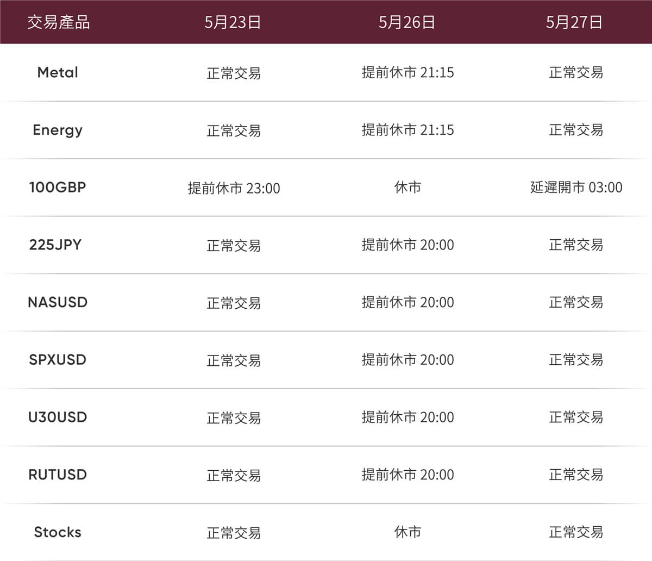652x561 pixels.
Task: Click the 交易產品 column header
Action: 59,22
